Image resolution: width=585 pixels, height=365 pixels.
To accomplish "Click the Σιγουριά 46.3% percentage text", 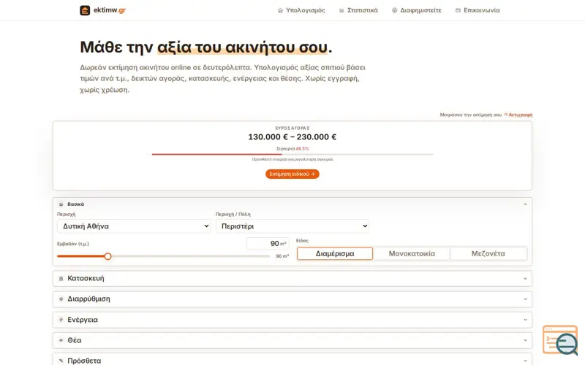I will click(302, 149).
